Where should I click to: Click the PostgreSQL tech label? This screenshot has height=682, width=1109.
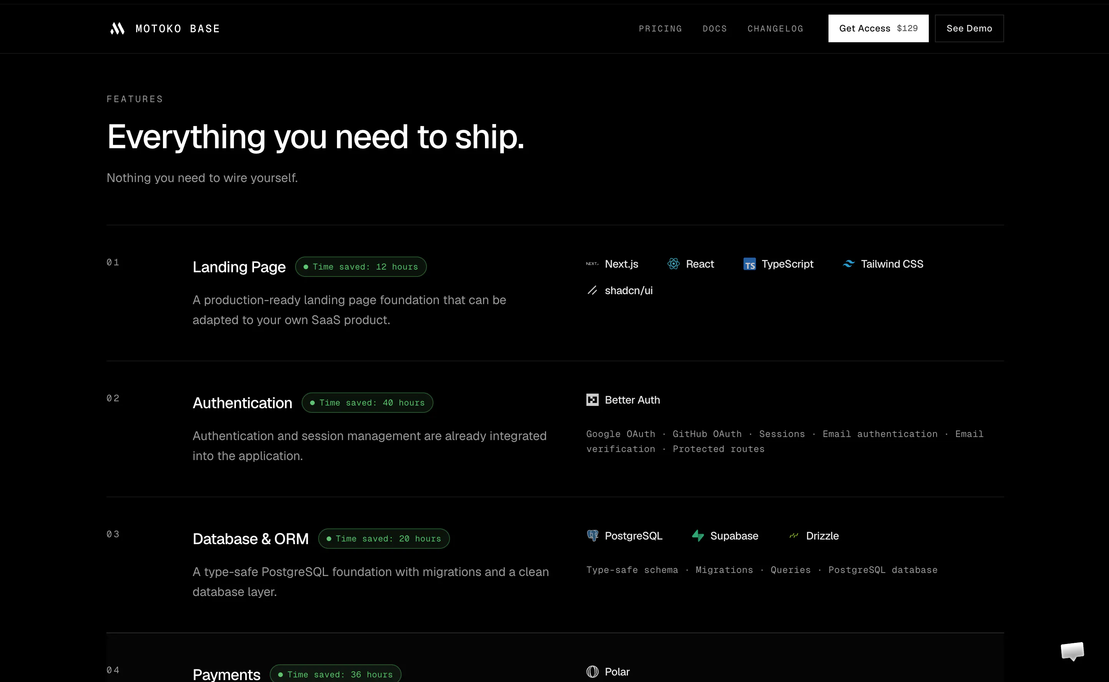[x=633, y=536]
